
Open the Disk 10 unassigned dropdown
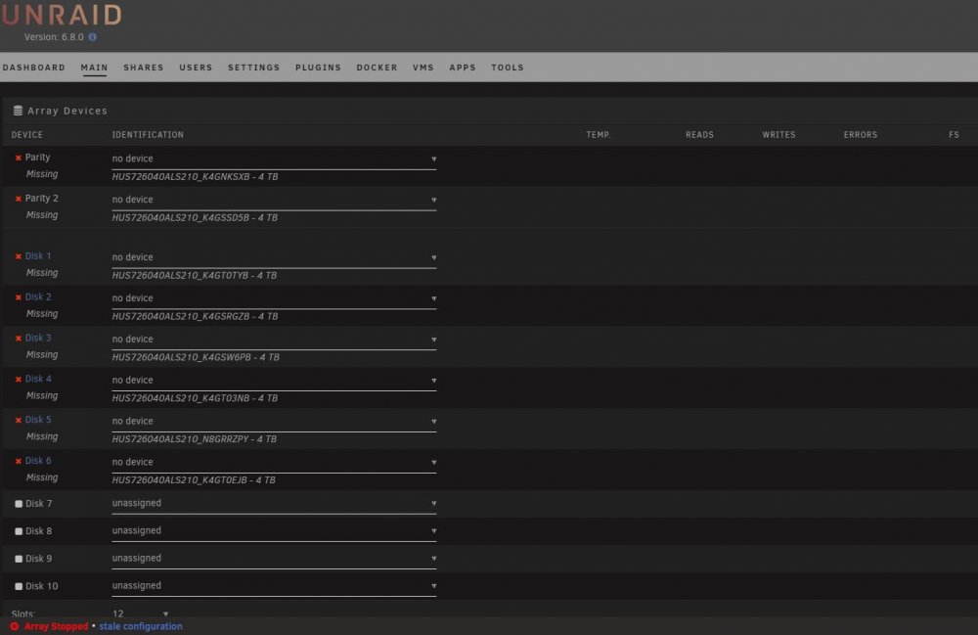[x=274, y=586]
